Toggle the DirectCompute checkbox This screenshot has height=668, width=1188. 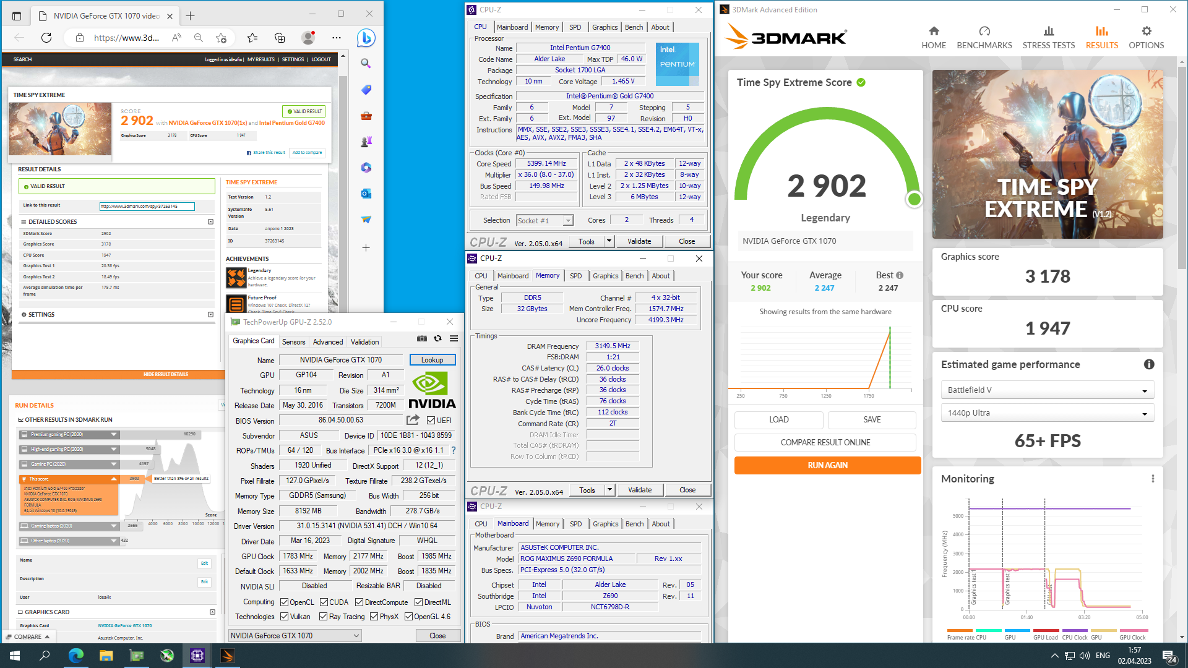tap(359, 602)
